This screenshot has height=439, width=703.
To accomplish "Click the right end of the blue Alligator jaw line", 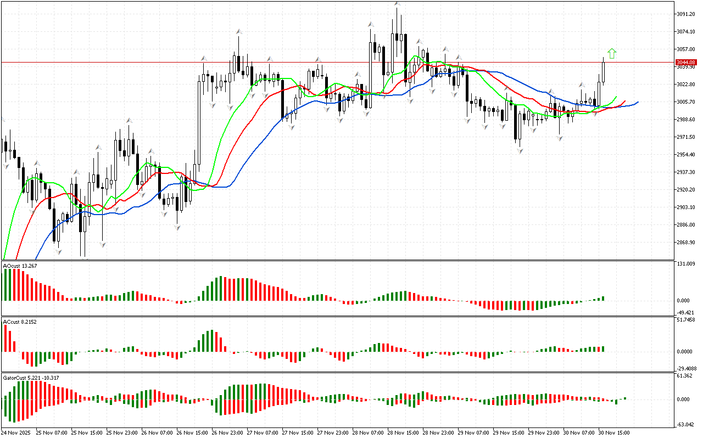I will click(637, 102).
